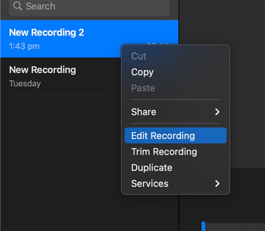Select Edit Recording menu option

163,136
